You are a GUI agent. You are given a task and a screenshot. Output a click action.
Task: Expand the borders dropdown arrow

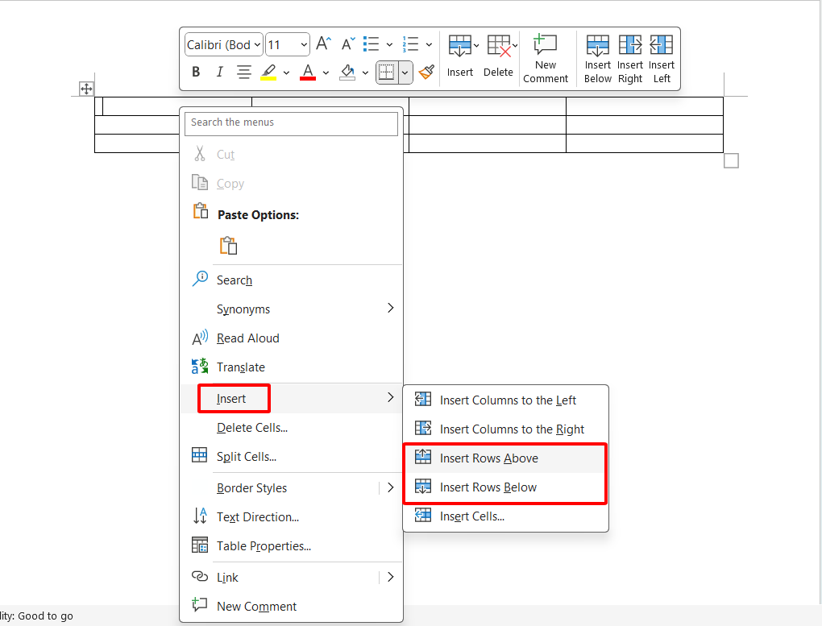405,73
